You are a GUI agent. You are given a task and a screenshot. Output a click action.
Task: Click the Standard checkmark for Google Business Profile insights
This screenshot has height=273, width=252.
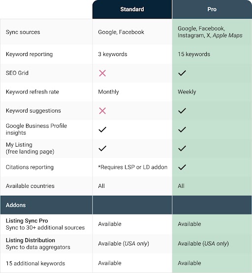[x=102, y=129]
